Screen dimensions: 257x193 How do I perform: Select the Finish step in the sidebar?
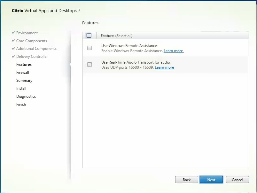21,104
